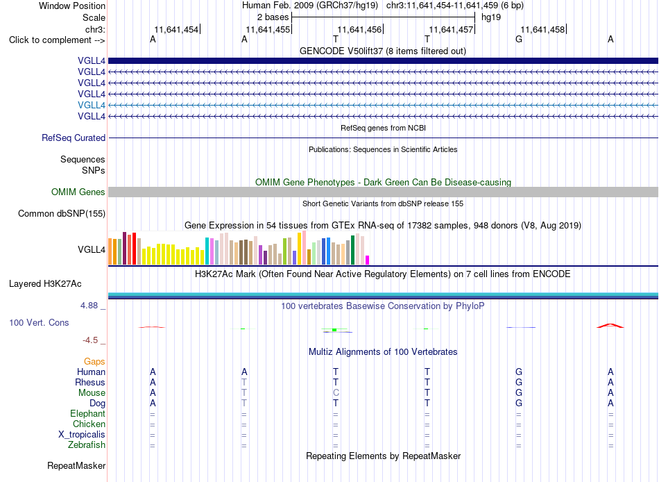Select the G base in the complement sequence row
This screenshot has width=659, height=482.
[x=519, y=39]
